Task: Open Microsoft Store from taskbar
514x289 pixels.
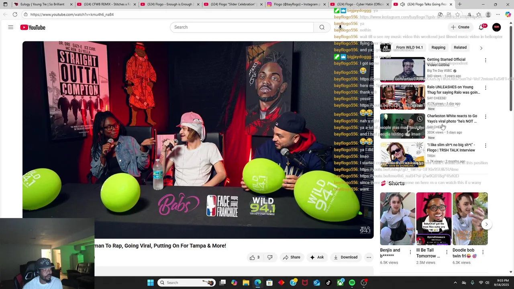Action: pyautogui.click(x=269, y=283)
